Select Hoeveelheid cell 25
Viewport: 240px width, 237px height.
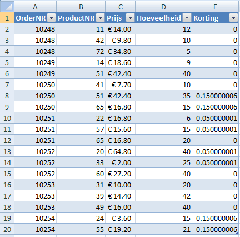[x=163, y=162]
